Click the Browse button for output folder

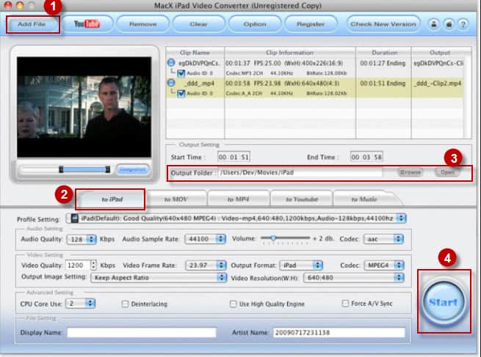coord(411,172)
